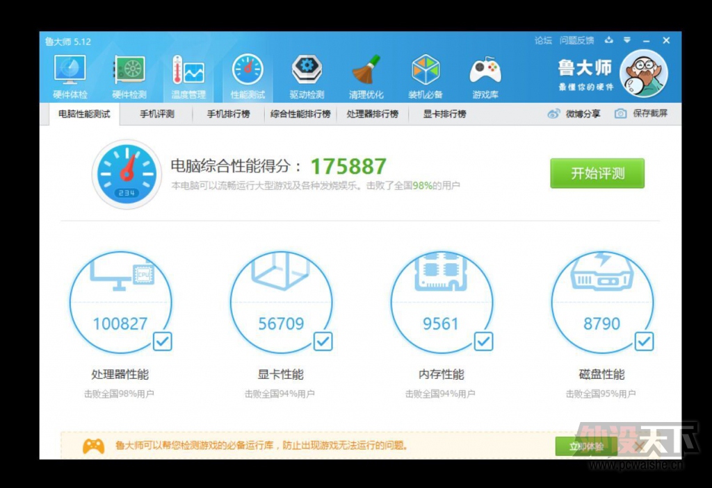Viewport: 712px width, 488px height.
Task: Click the 微博分享 text link
Action: 583,114
